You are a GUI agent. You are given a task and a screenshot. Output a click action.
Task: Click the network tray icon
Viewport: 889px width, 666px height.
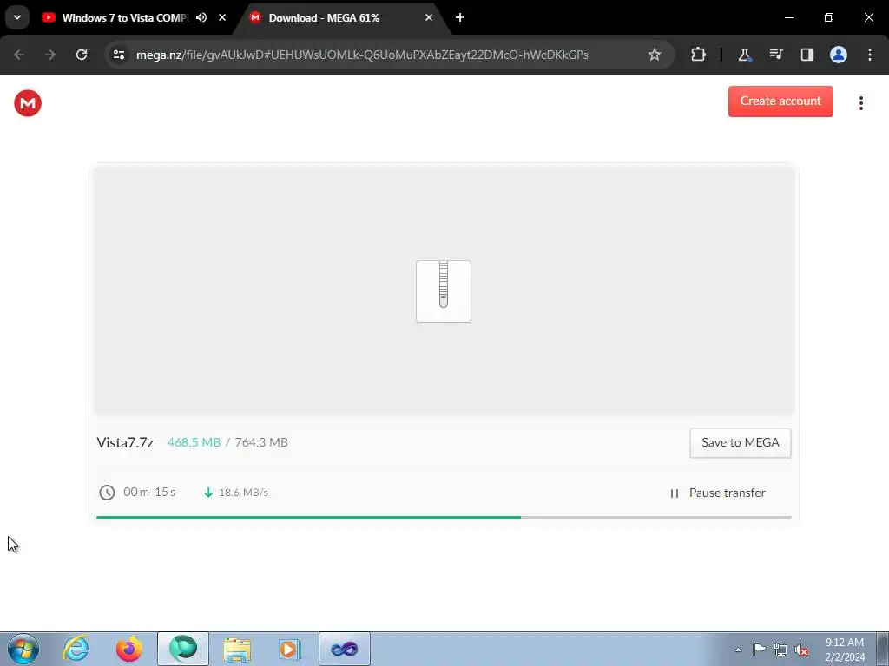click(x=780, y=650)
